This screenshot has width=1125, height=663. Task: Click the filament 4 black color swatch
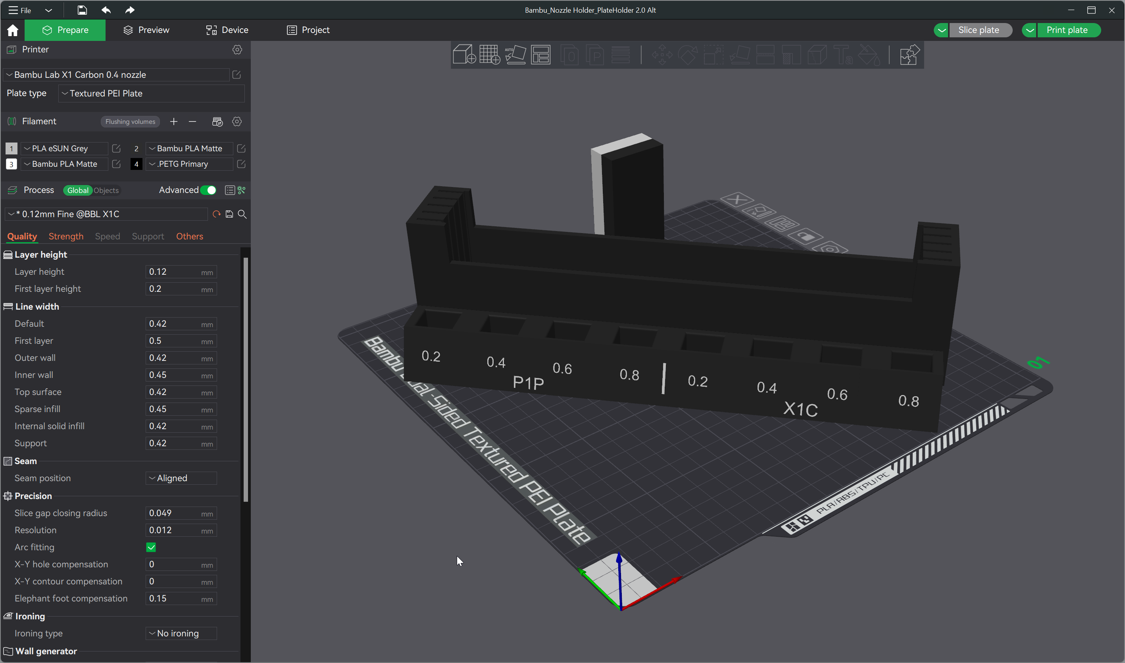[x=136, y=164]
